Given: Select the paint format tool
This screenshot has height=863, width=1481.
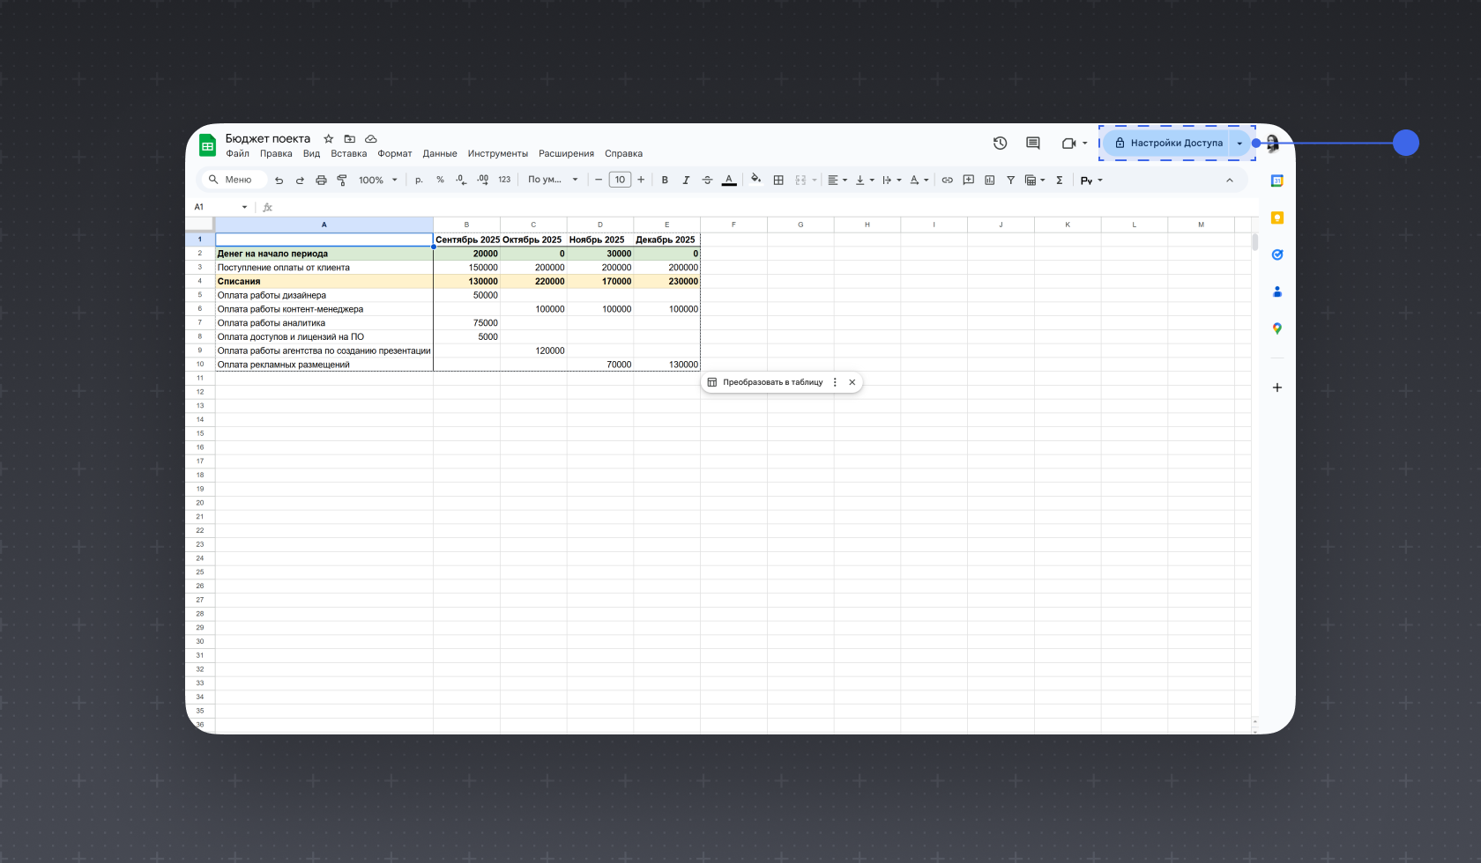Looking at the screenshot, I should coord(342,180).
